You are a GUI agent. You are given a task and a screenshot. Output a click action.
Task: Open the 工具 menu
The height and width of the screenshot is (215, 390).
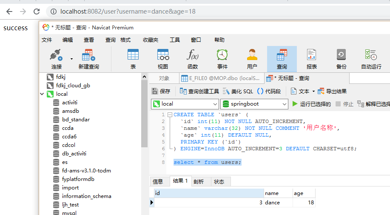[175, 40]
